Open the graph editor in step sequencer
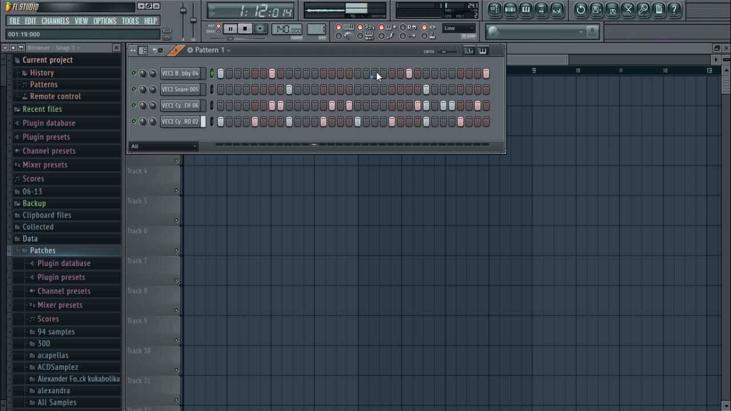Viewport: 731px width, 411px height. pos(469,51)
